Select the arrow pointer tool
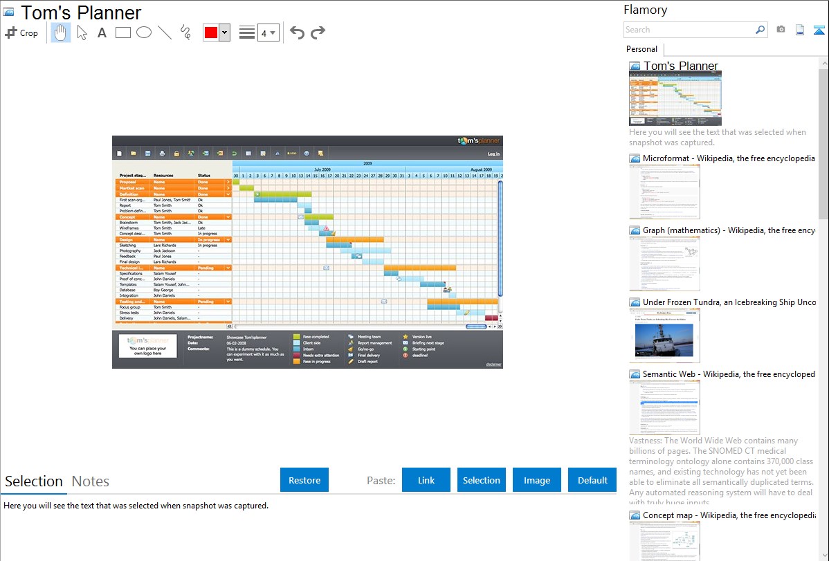The image size is (829, 561). (82, 33)
